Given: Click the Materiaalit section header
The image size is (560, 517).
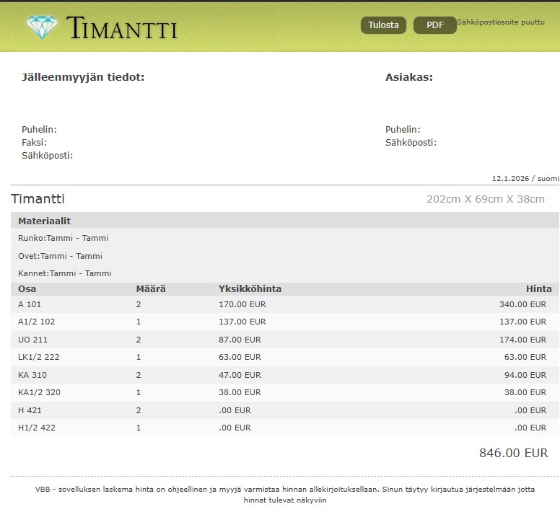Looking at the screenshot, I should tap(44, 221).
